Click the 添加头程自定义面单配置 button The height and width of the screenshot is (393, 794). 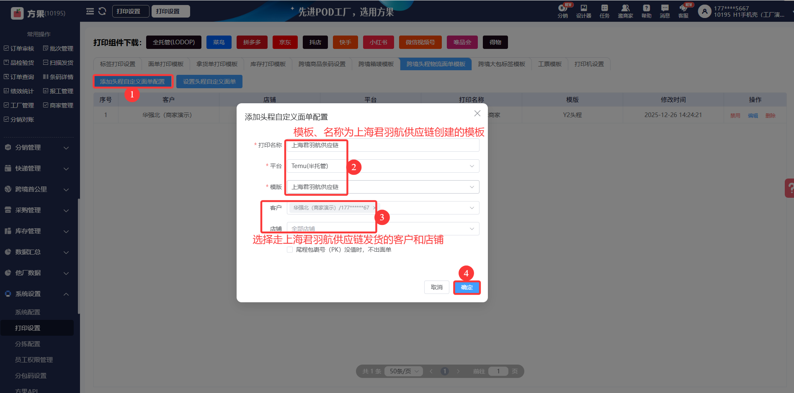click(x=132, y=82)
